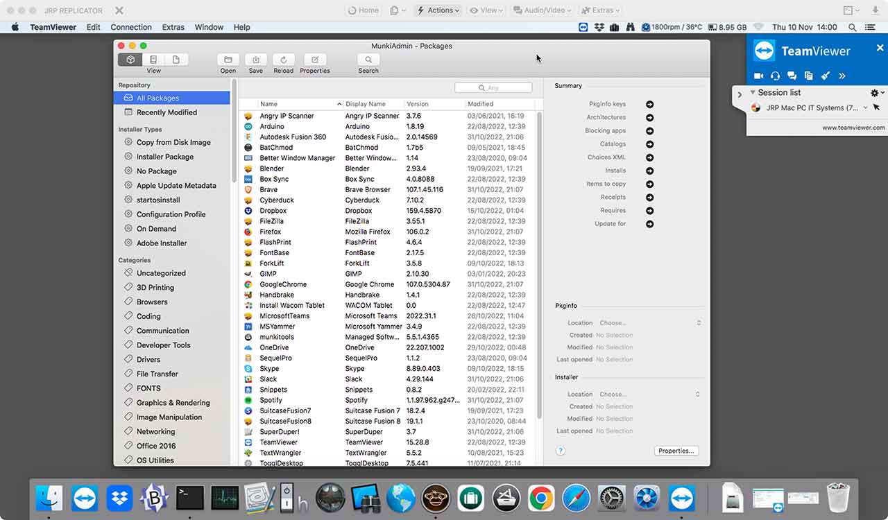The image size is (888, 520).
Task: Open the menu bar Extras menu next to Connection
Action: [x=173, y=27]
